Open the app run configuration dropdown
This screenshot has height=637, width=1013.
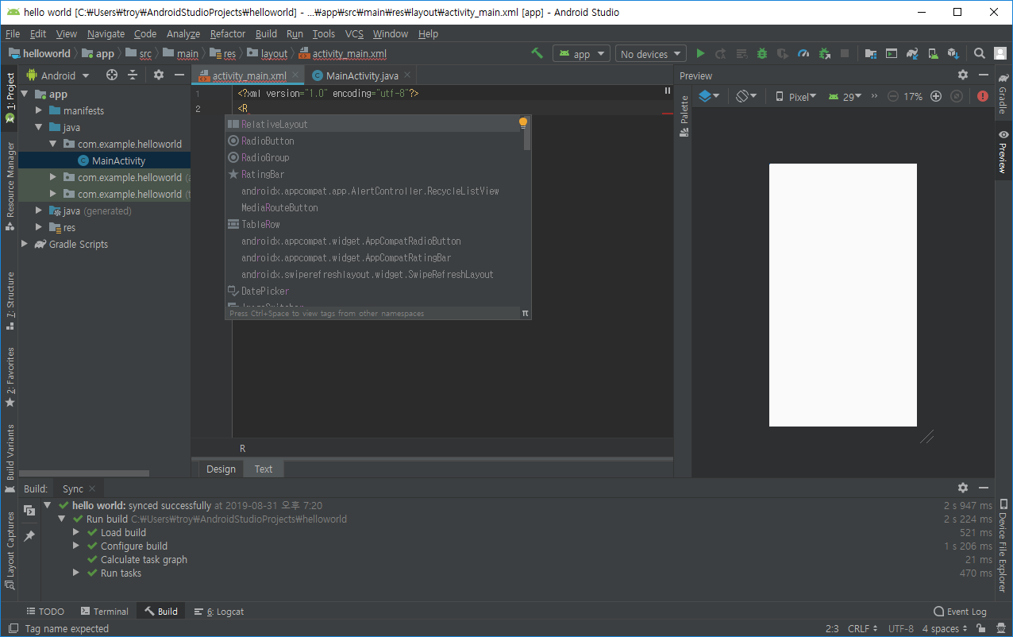pyautogui.click(x=581, y=54)
